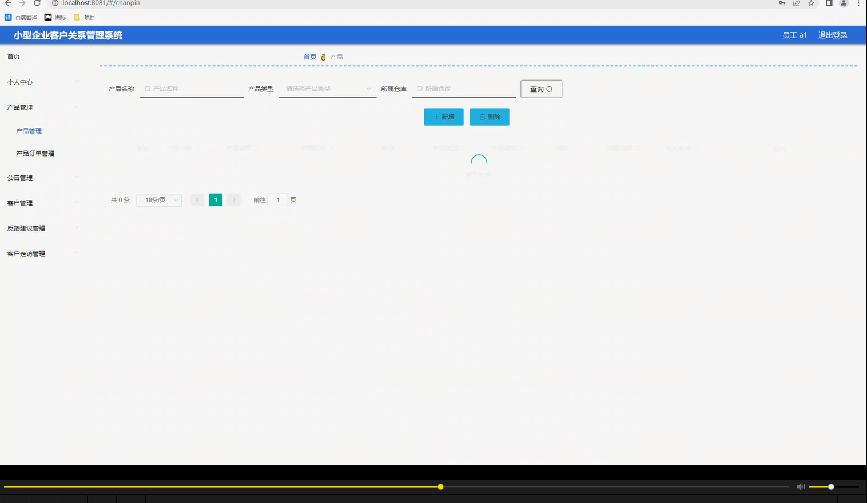Reload the page with the refresh icon
The width and height of the screenshot is (867, 503).
coord(37,3)
